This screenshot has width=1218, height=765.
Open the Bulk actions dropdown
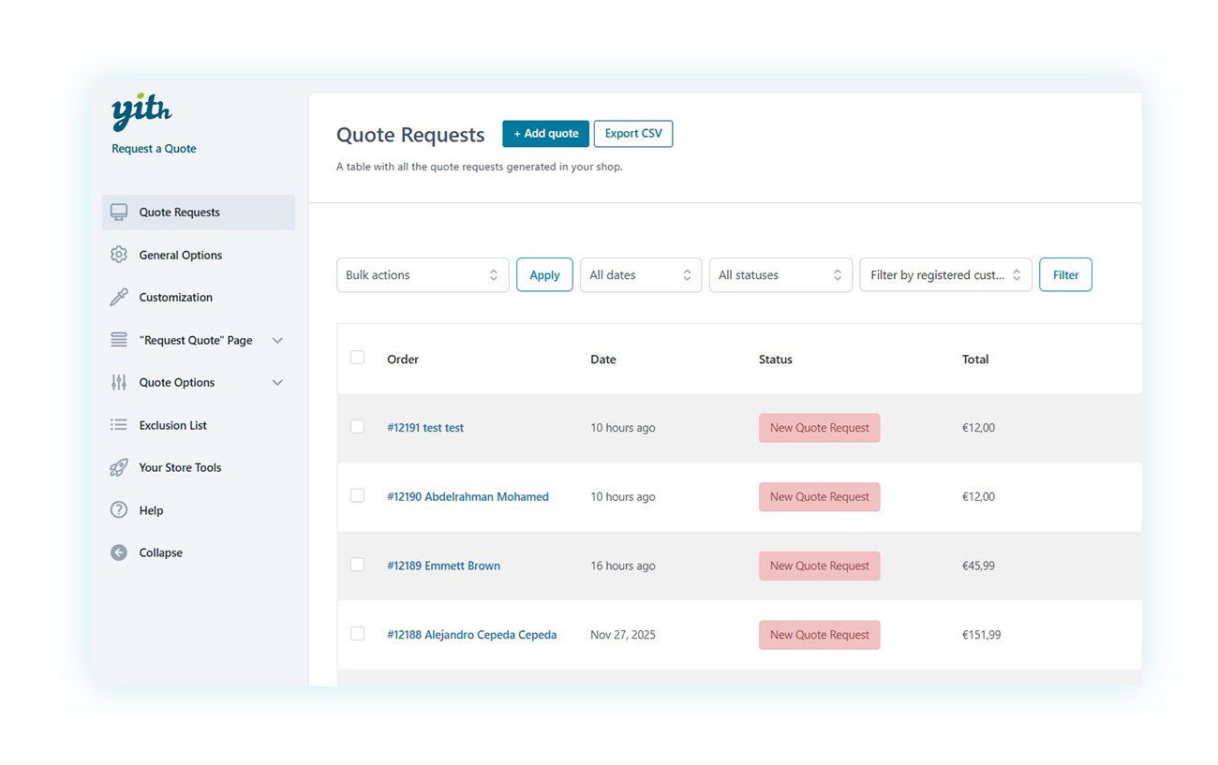[x=423, y=275]
